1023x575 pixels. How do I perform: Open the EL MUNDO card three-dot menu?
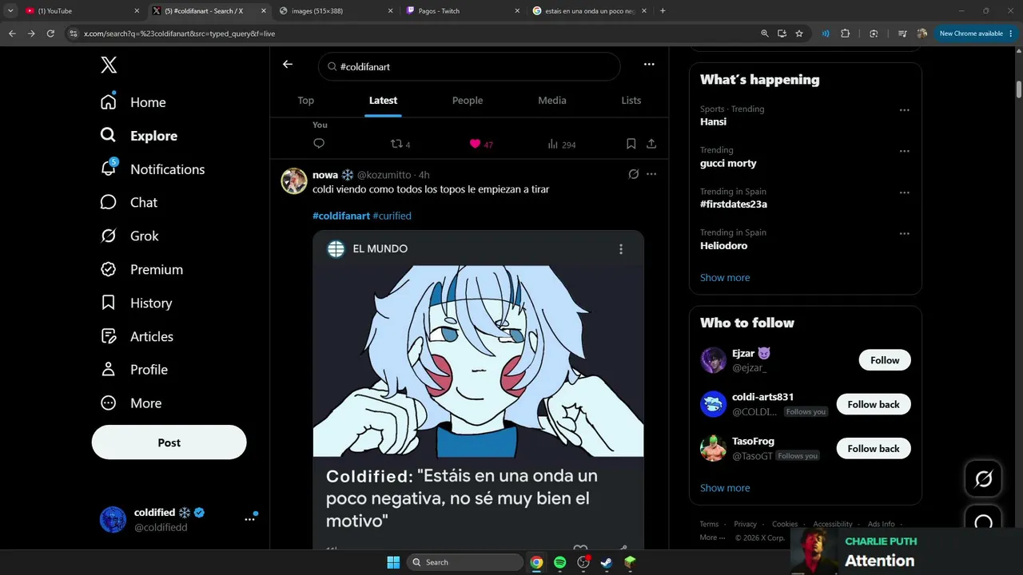(x=621, y=249)
